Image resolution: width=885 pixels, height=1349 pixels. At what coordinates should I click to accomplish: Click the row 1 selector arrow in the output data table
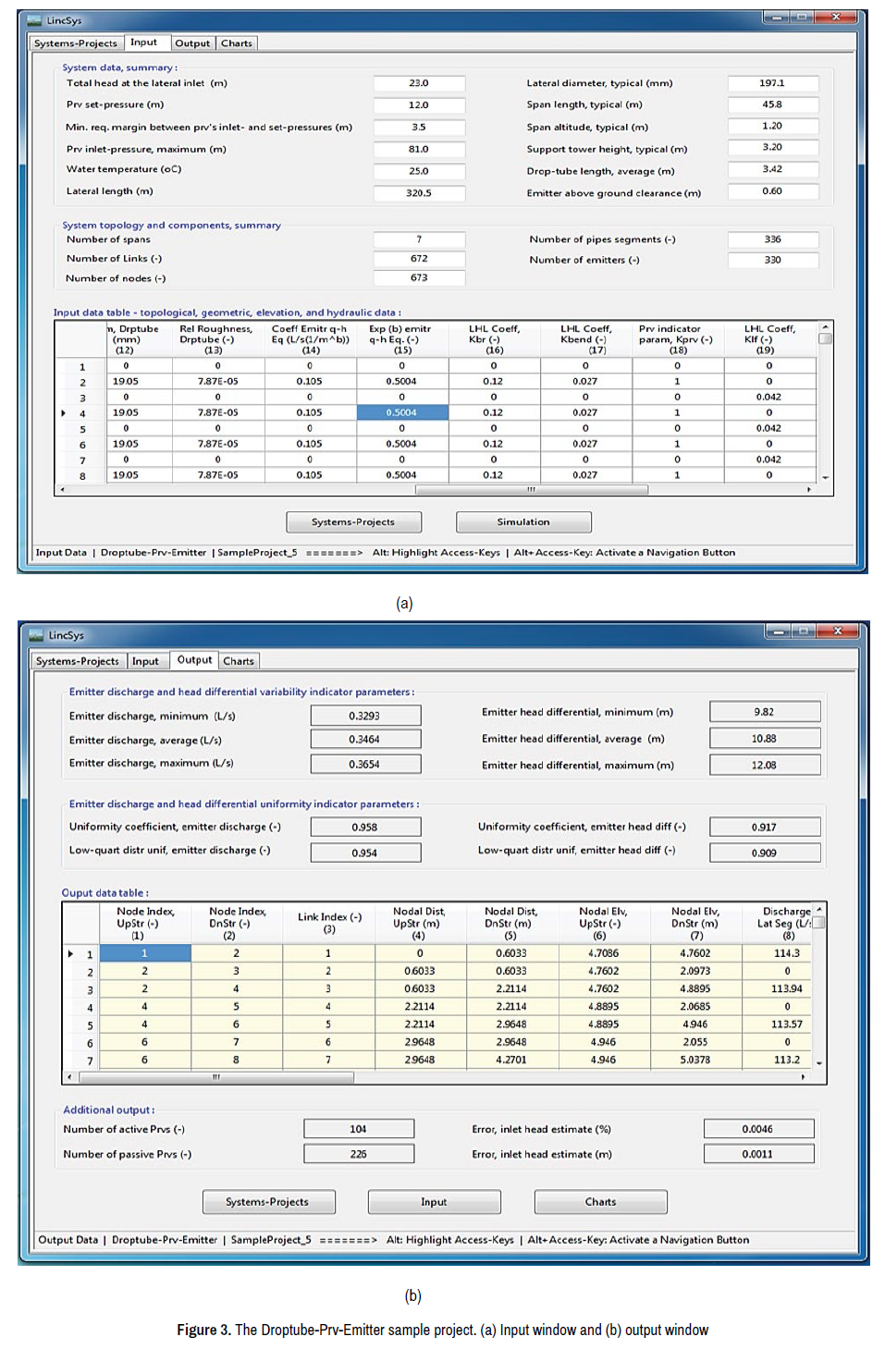70,953
